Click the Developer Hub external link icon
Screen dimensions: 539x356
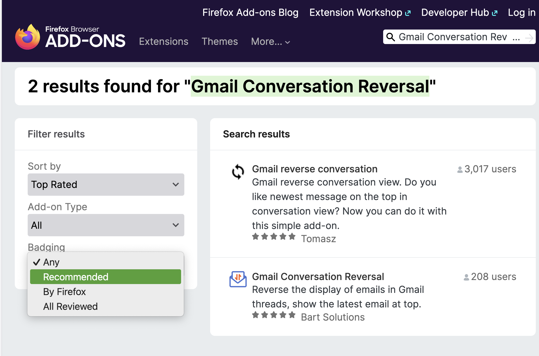click(495, 13)
